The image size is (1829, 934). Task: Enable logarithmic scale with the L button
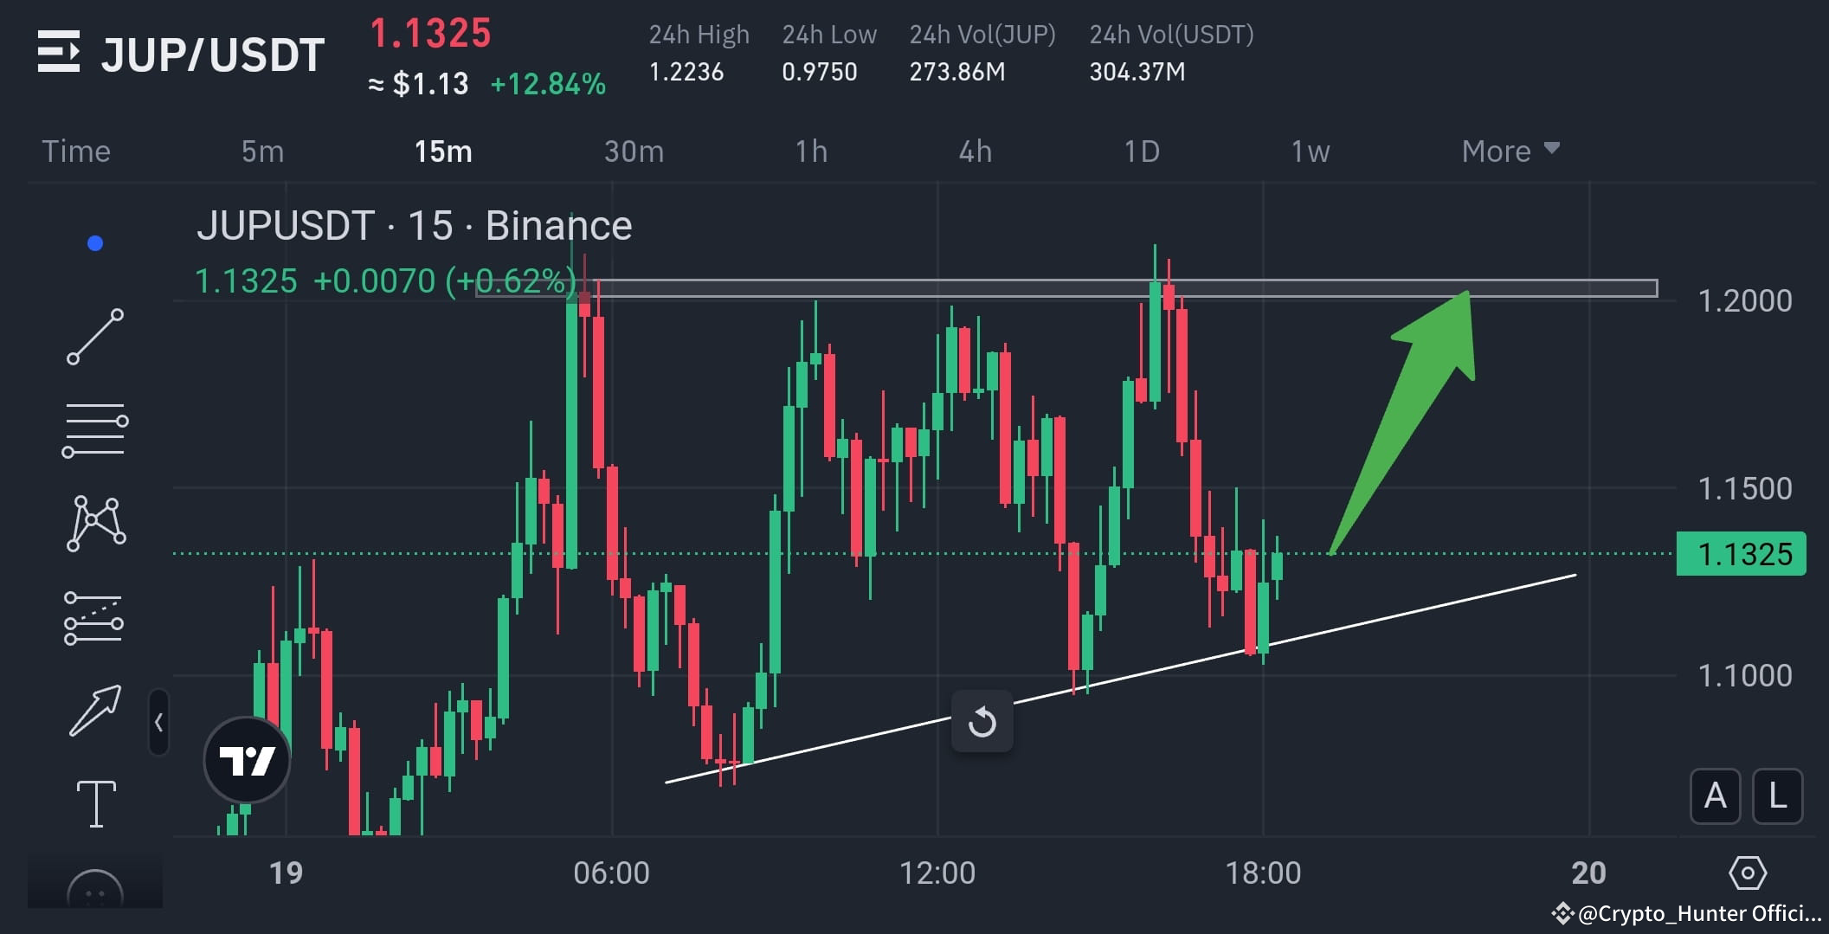tap(1778, 797)
